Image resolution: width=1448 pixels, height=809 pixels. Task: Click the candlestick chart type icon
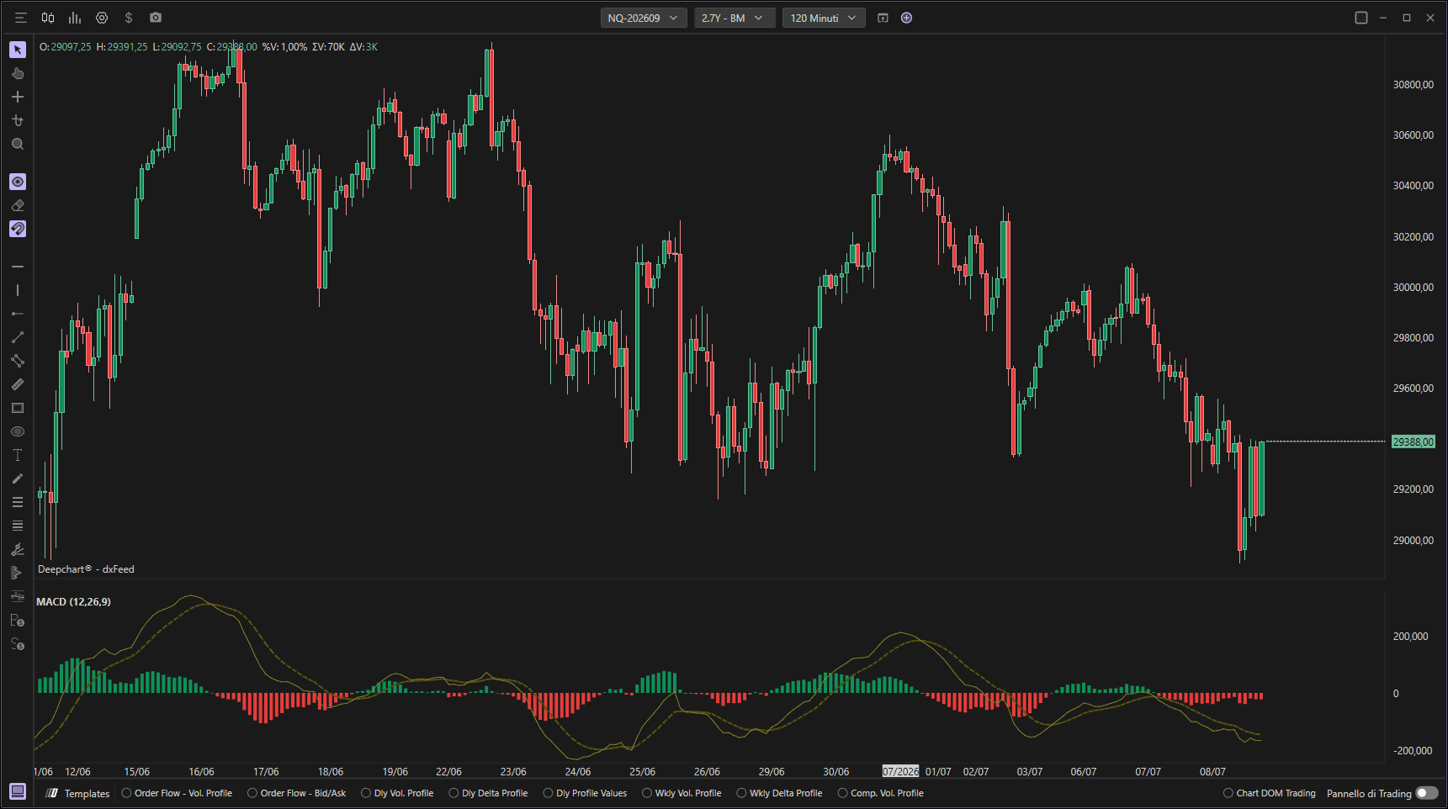(x=48, y=18)
